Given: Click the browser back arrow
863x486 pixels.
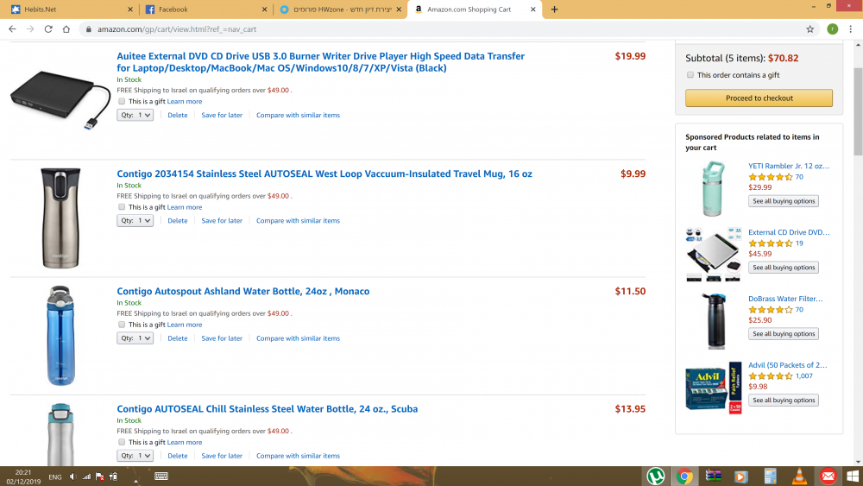Looking at the screenshot, I should pos(12,29).
